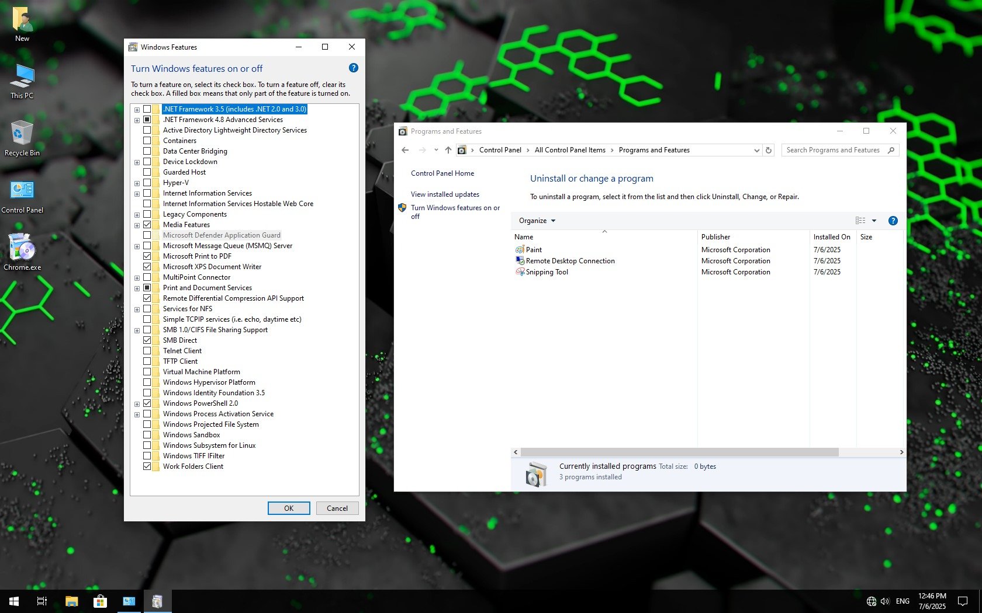Uncheck Microsoft Print to PDF
982x613 pixels.
click(147, 256)
